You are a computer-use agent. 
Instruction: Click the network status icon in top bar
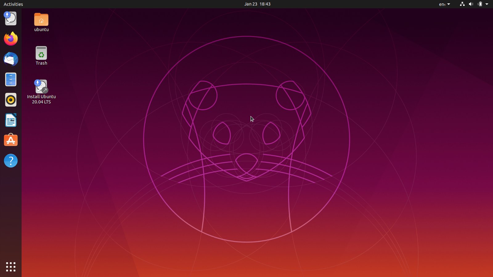tap(462, 4)
